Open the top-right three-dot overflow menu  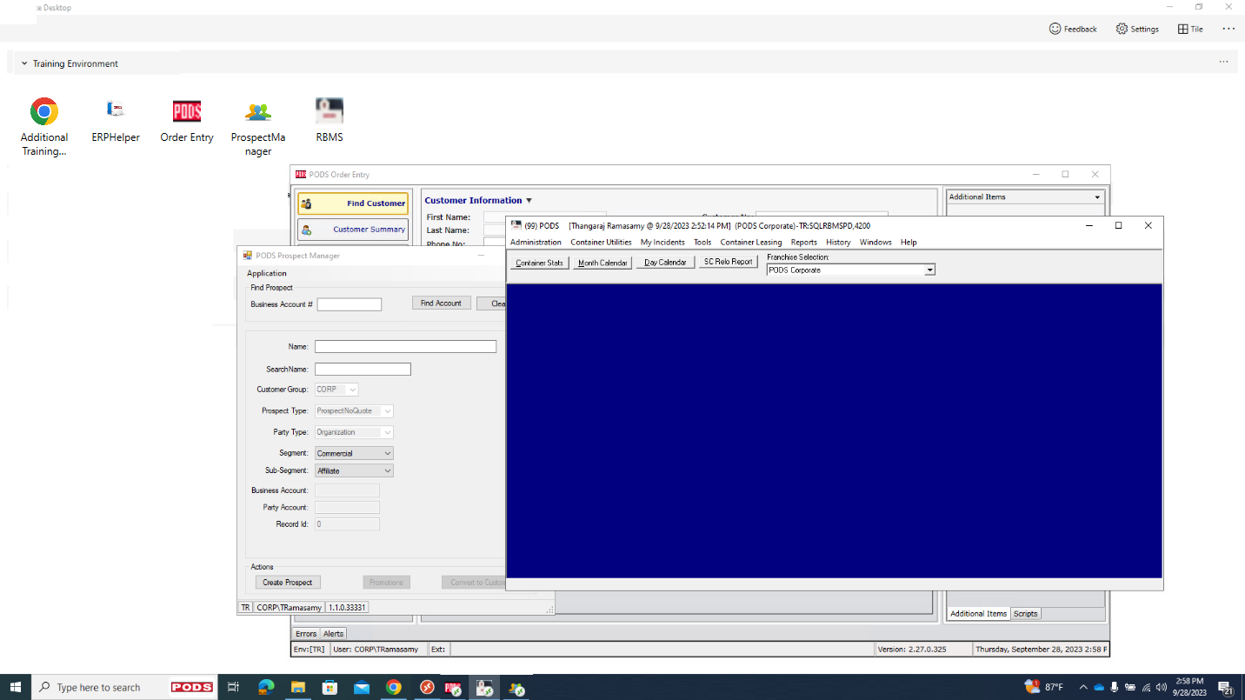(1228, 29)
